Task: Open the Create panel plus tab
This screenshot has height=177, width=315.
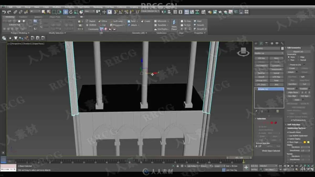Action: 256,44
